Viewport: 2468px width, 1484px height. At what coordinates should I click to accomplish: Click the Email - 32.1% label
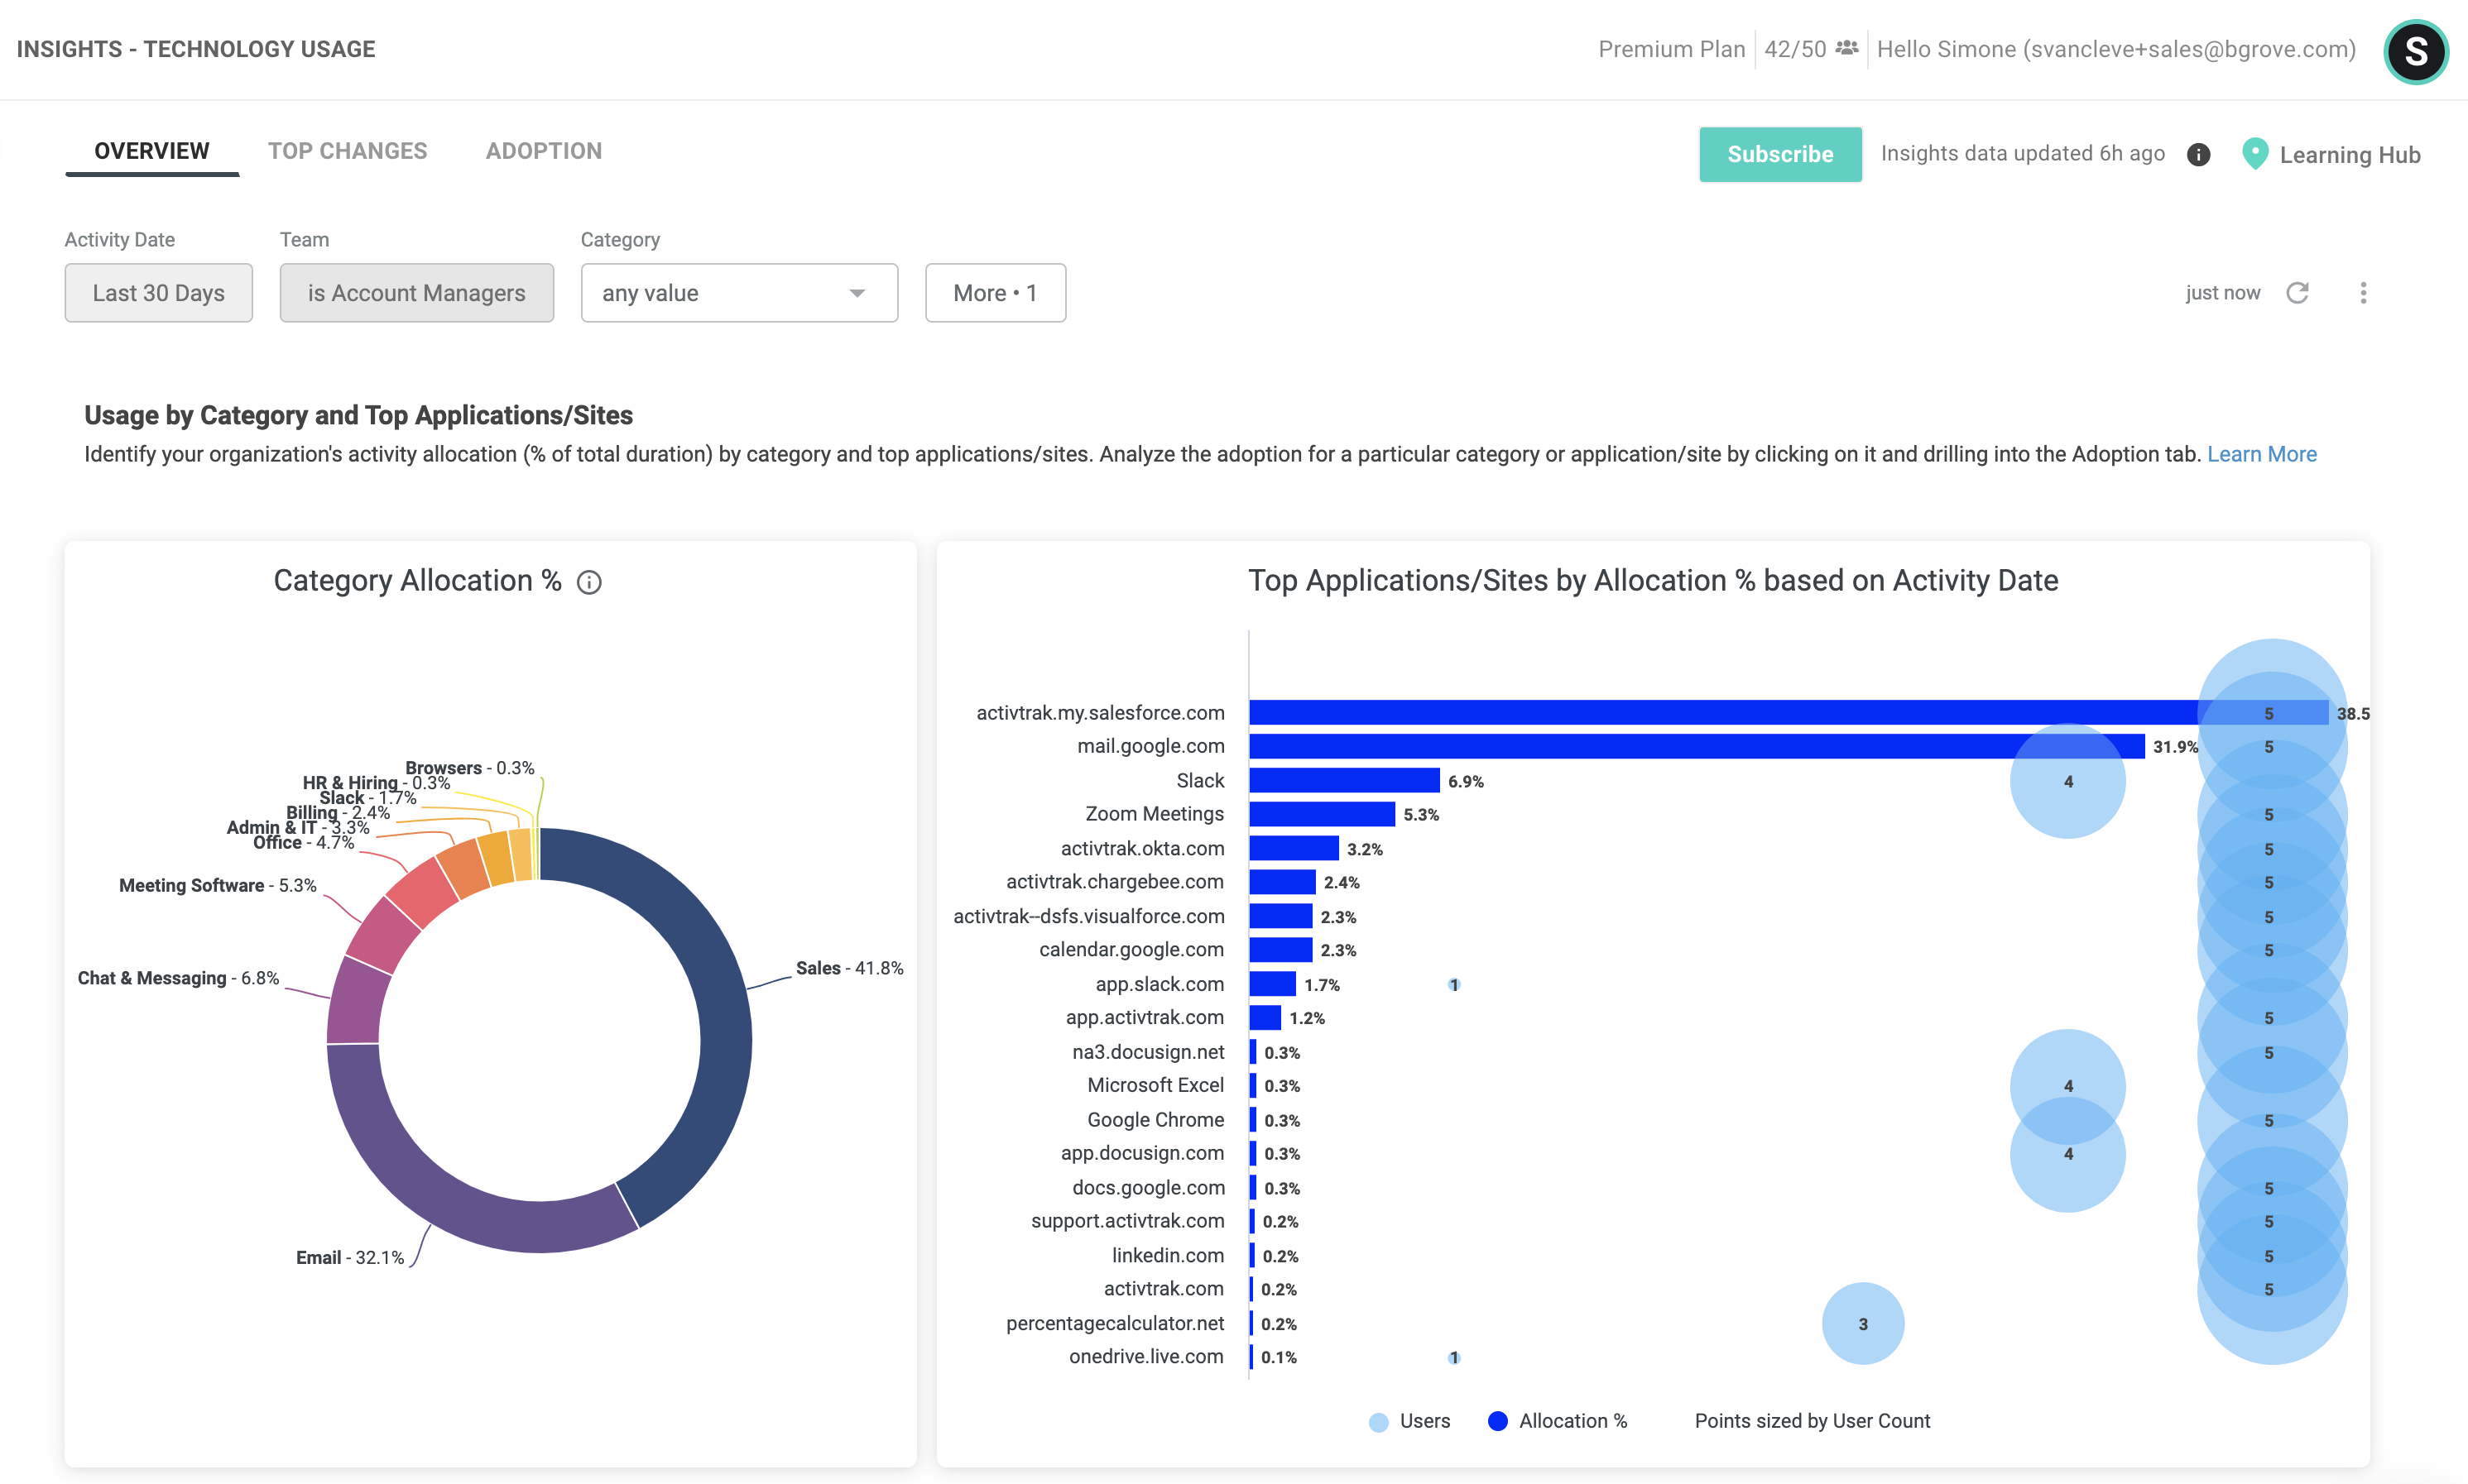pyautogui.click(x=350, y=1258)
